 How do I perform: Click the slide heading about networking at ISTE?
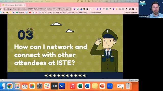coord(51,55)
